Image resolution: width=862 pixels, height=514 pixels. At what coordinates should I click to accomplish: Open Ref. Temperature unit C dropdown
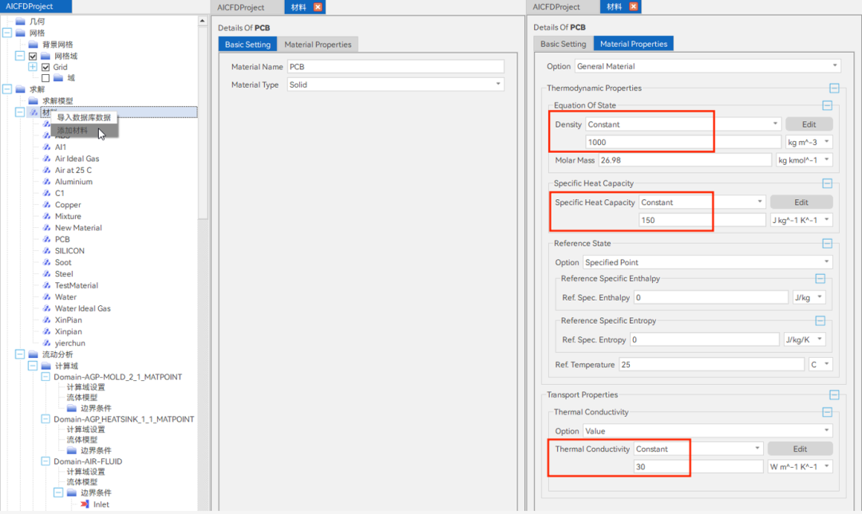click(820, 365)
